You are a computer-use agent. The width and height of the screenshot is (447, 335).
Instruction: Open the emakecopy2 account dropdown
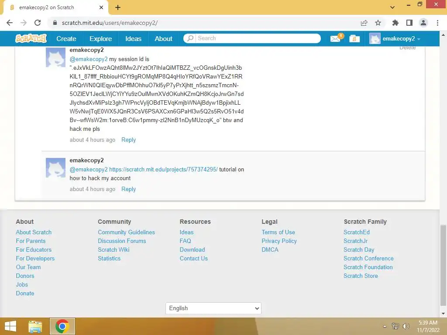(x=395, y=38)
